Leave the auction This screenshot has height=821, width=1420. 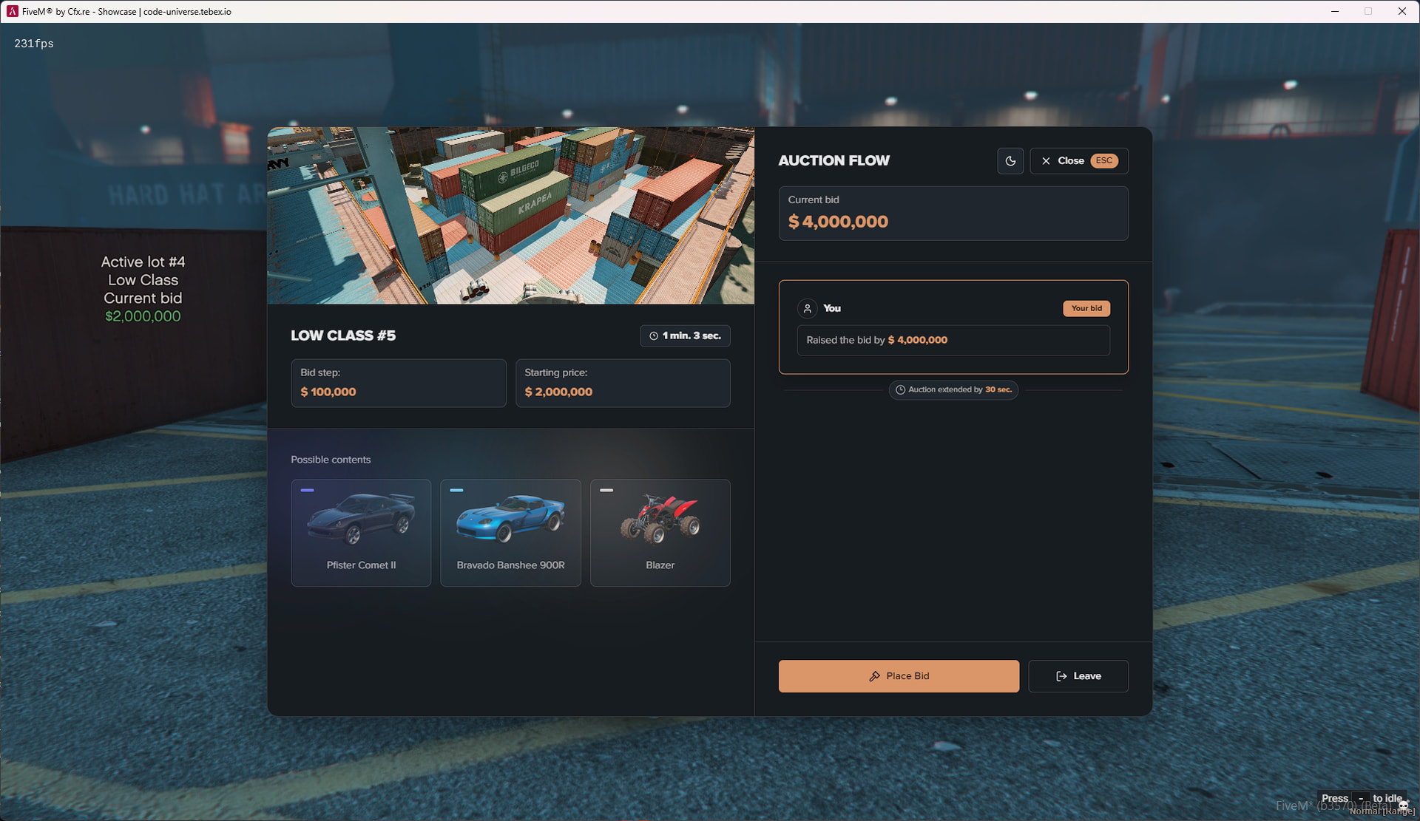click(x=1078, y=676)
